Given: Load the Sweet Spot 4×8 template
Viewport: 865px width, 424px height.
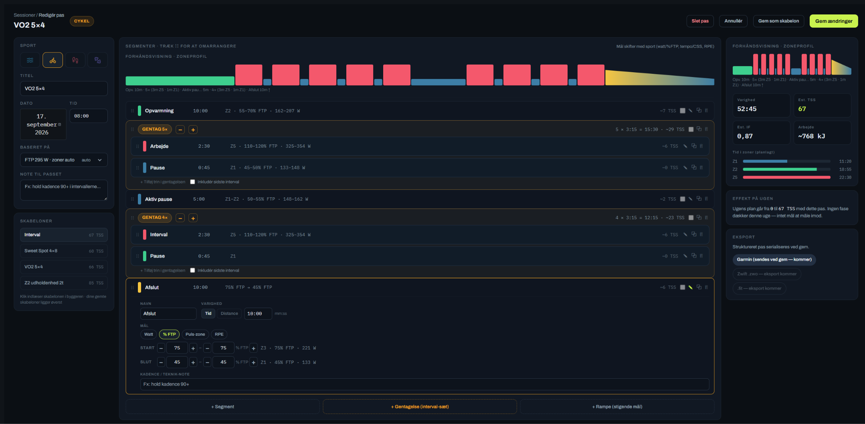Looking at the screenshot, I should [64, 251].
